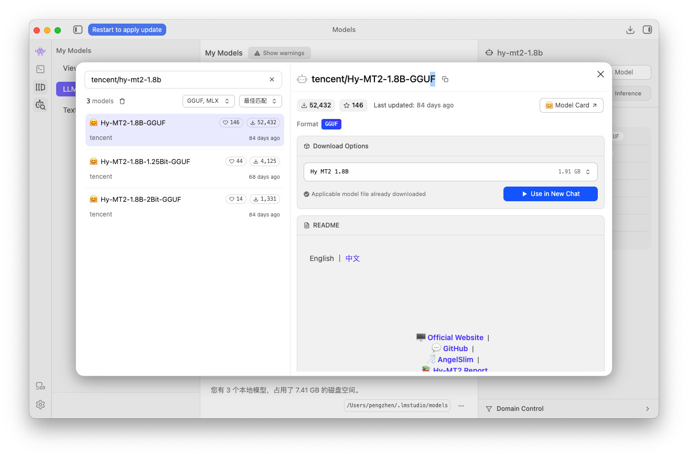The height and width of the screenshot is (457, 688).
Task: Copy the model name via the copy icon
Action: pos(445,79)
